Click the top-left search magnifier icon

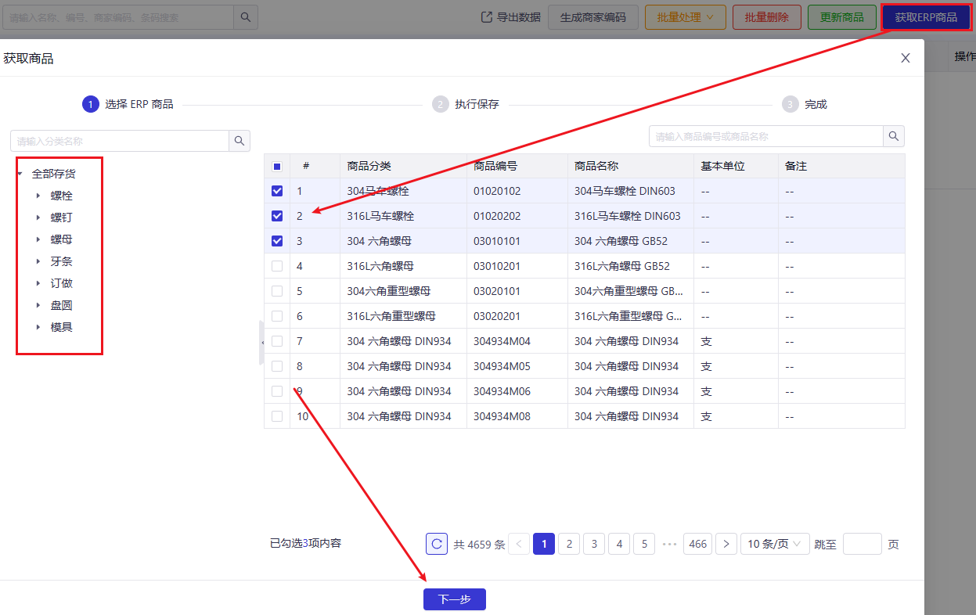(x=246, y=17)
